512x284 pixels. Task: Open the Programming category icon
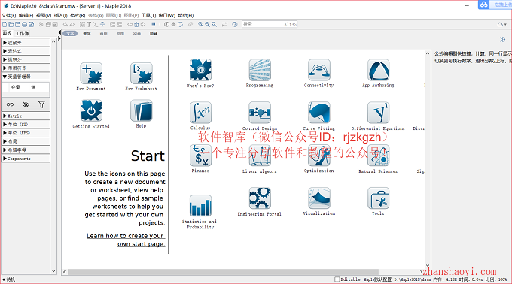[260, 70]
